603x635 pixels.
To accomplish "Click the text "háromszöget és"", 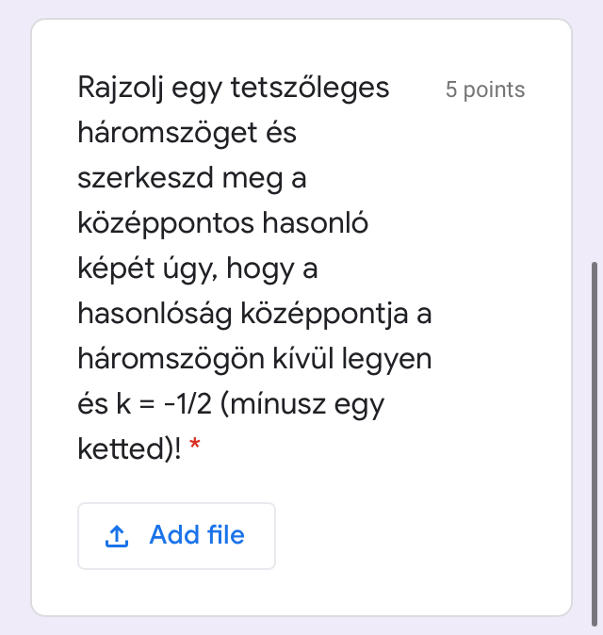I will pos(187,134).
